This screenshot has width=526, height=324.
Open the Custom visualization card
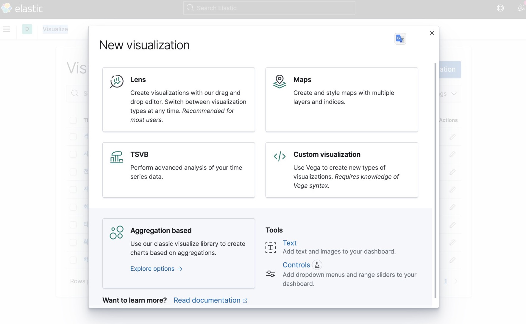pyautogui.click(x=341, y=170)
